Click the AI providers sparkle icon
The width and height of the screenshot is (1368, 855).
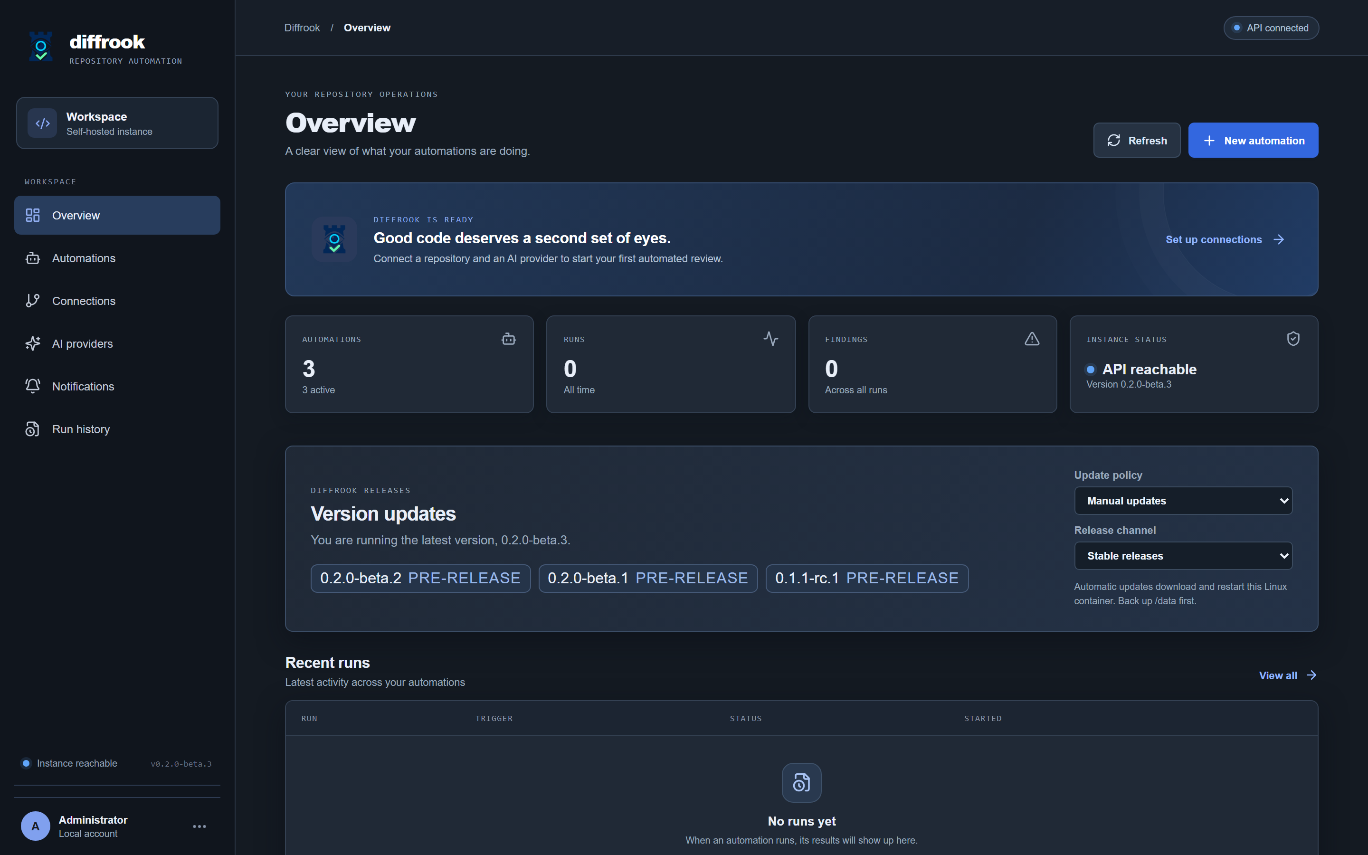point(33,344)
